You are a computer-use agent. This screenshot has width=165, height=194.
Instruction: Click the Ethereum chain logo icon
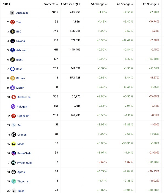12,13
